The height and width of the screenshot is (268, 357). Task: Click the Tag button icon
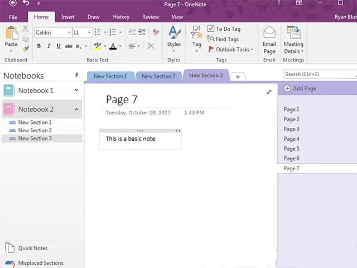pyautogui.click(x=196, y=32)
